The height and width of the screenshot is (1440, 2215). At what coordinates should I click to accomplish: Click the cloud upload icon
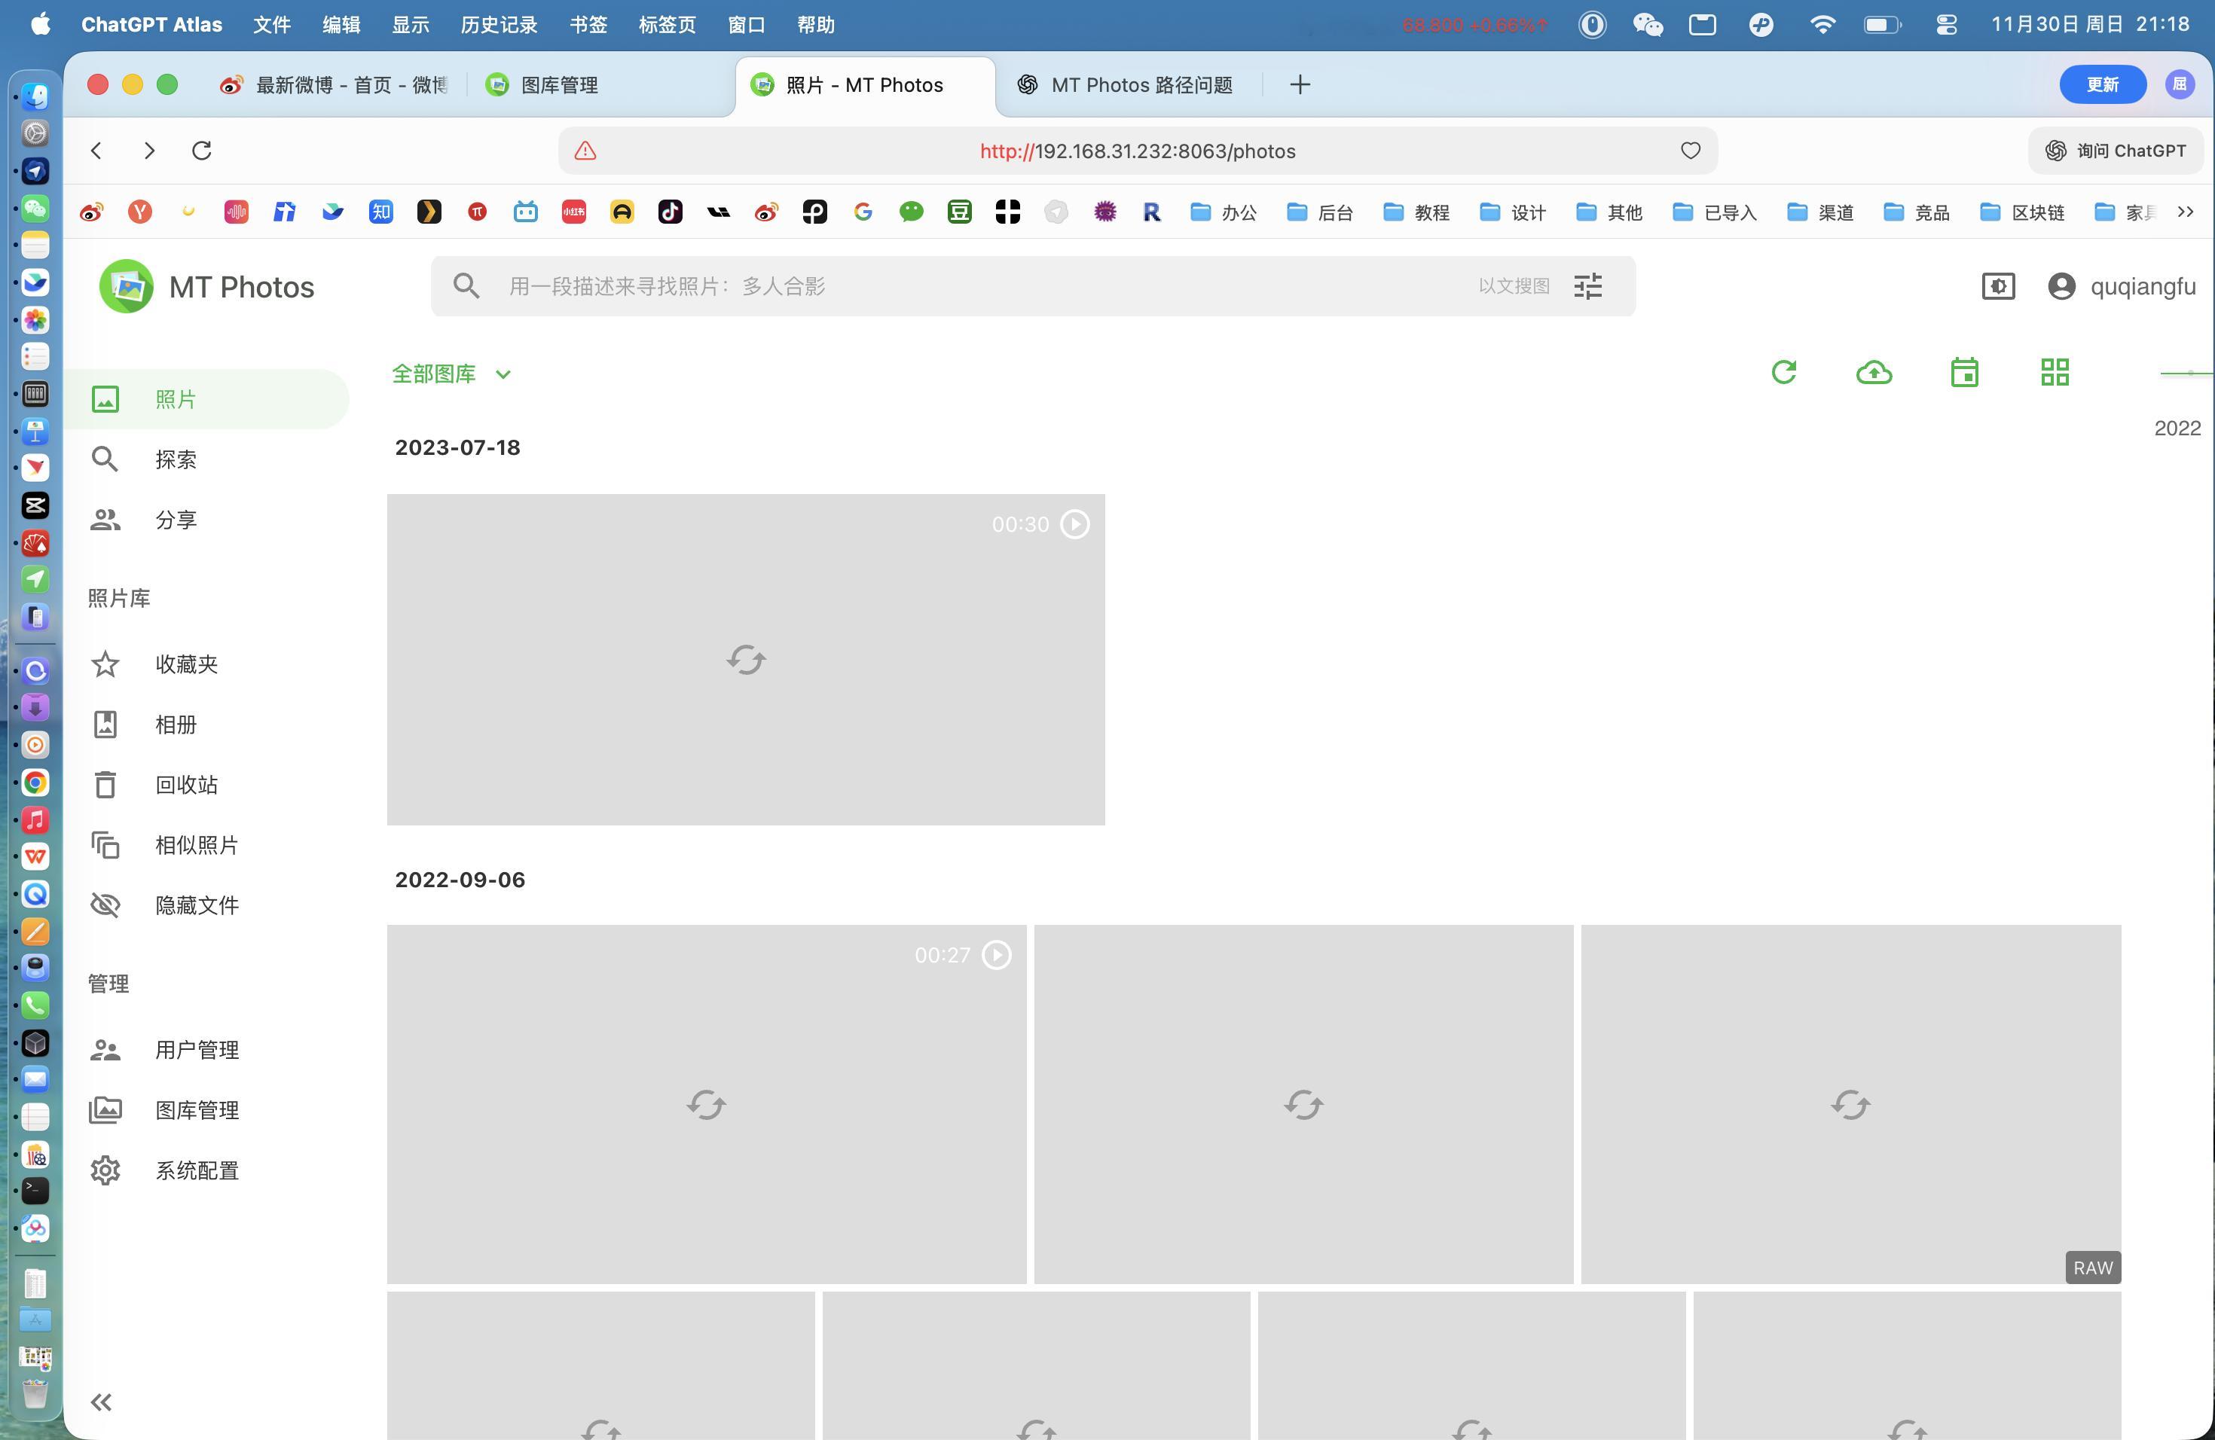[1874, 373]
